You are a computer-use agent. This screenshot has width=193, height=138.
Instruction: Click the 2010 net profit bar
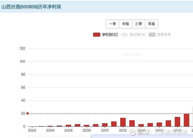105,125
